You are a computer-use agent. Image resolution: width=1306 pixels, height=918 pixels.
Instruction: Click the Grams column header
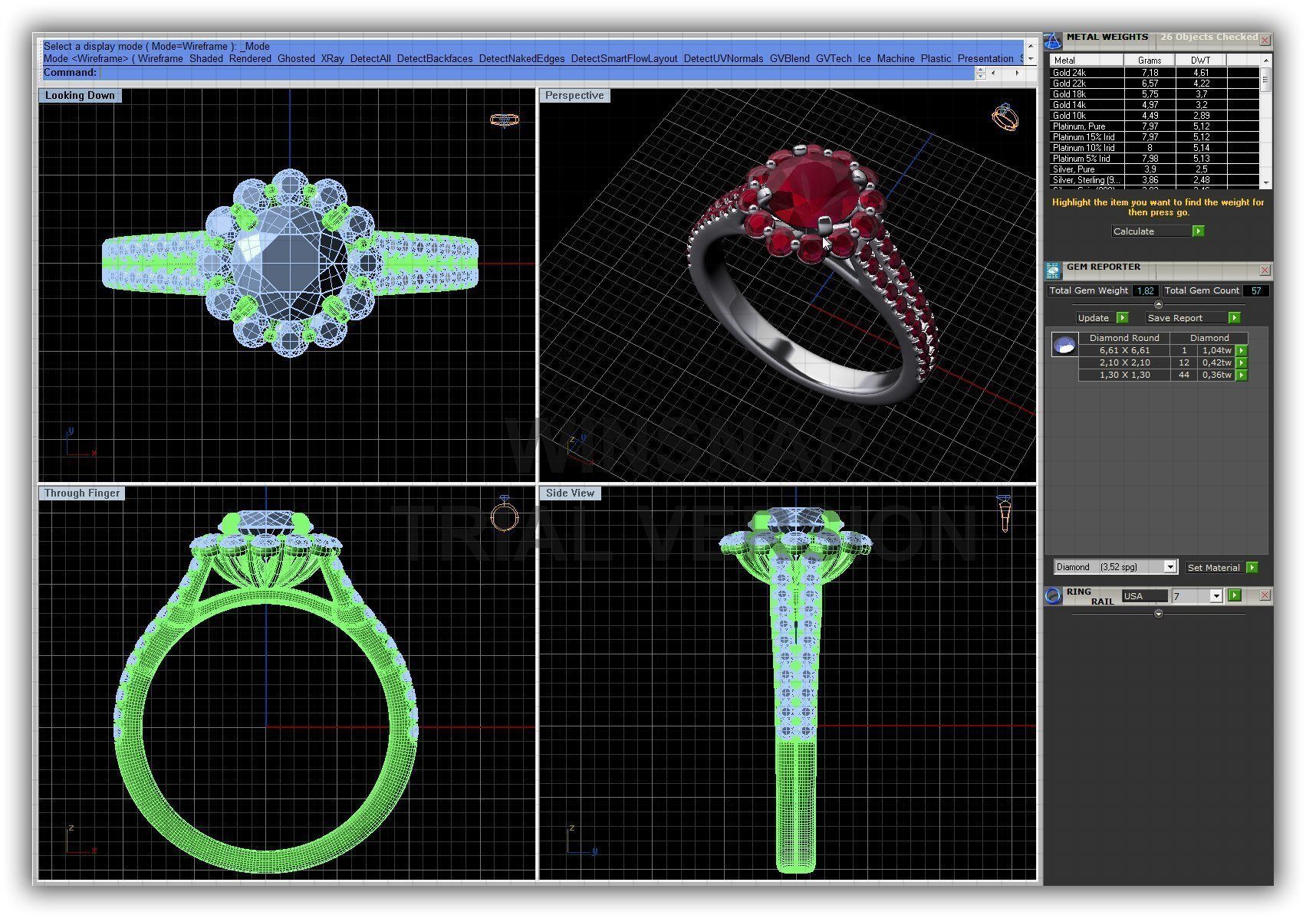1150,60
